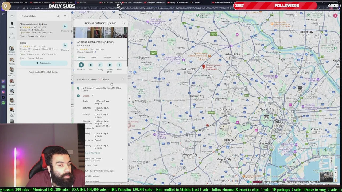This screenshot has width=342, height=192.
Task: Open Instagram icon in browser sidebar
Action: (x=3, y=92)
